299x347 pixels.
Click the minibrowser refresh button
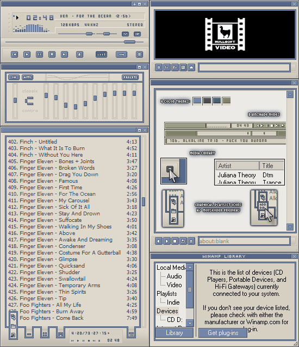pos(183,241)
